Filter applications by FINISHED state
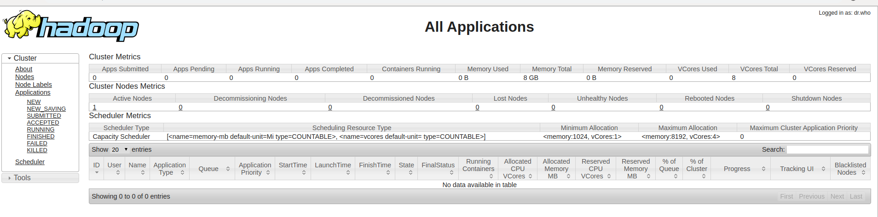 [40, 137]
